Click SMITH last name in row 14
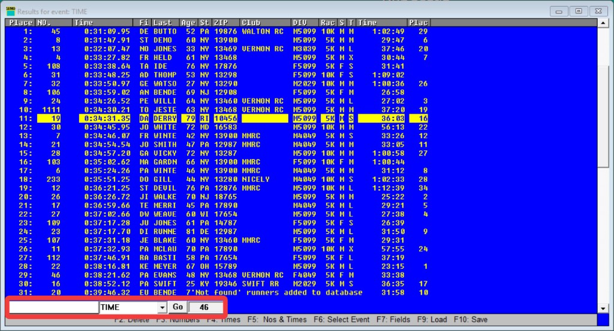 (x=165, y=145)
